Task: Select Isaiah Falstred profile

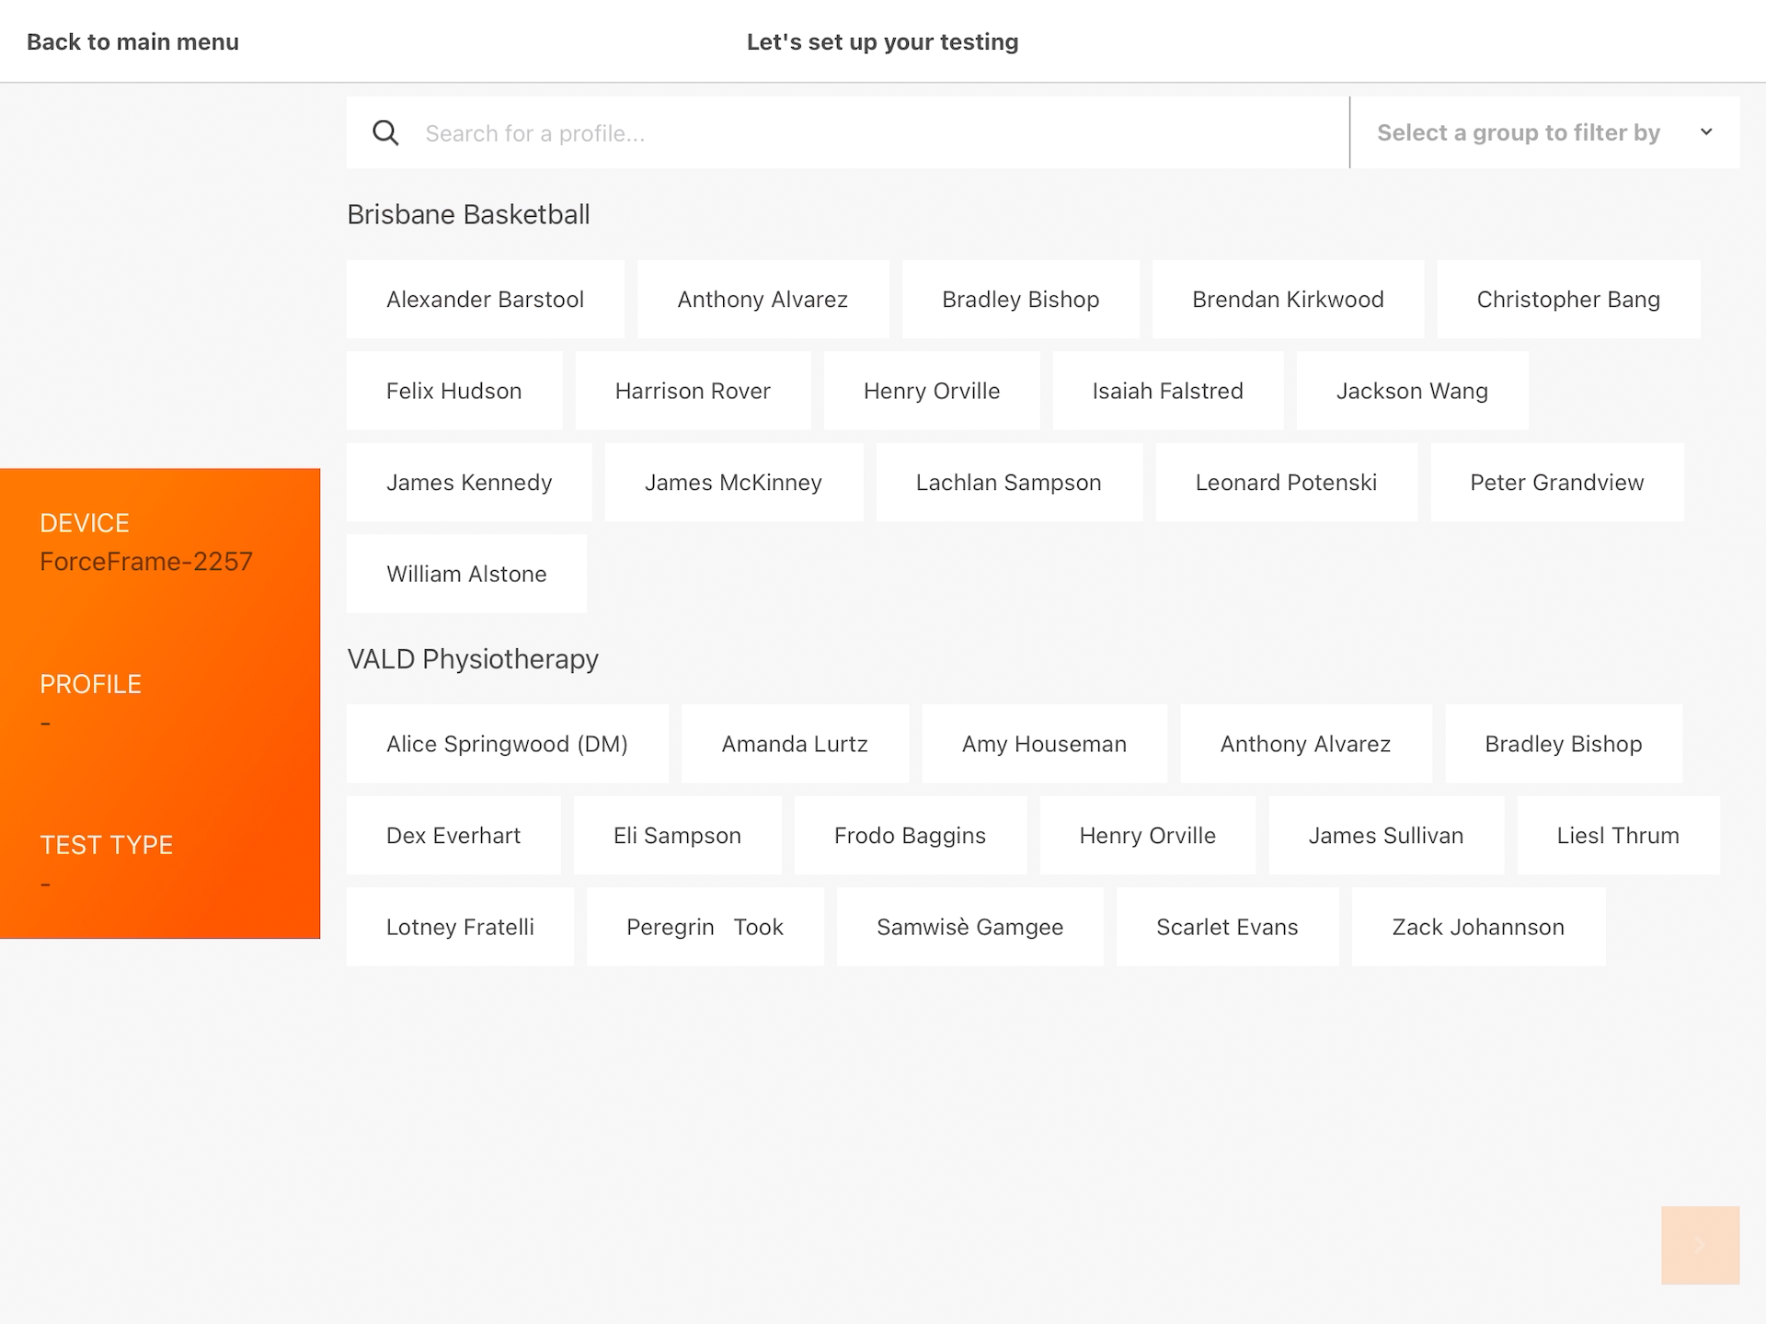Action: coord(1167,391)
